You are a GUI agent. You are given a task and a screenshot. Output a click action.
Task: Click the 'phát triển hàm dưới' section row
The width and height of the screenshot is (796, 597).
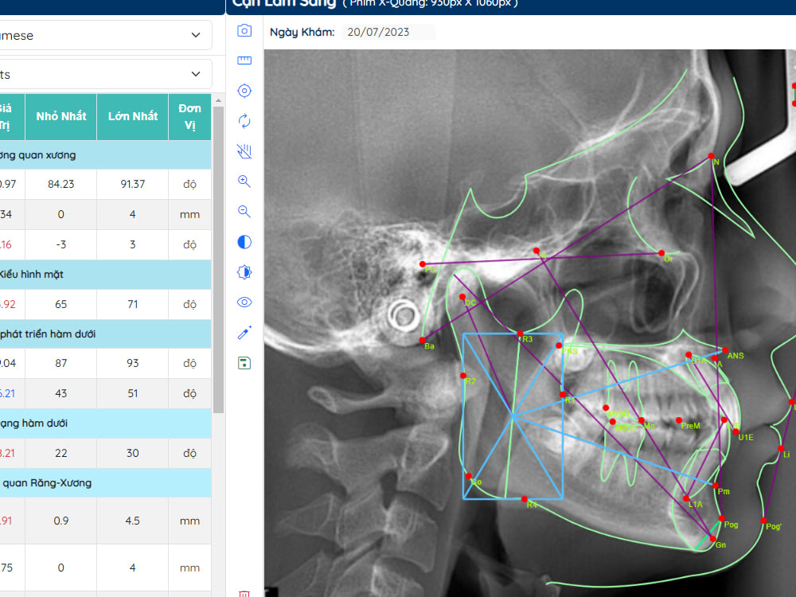click(x=106, y=334)
